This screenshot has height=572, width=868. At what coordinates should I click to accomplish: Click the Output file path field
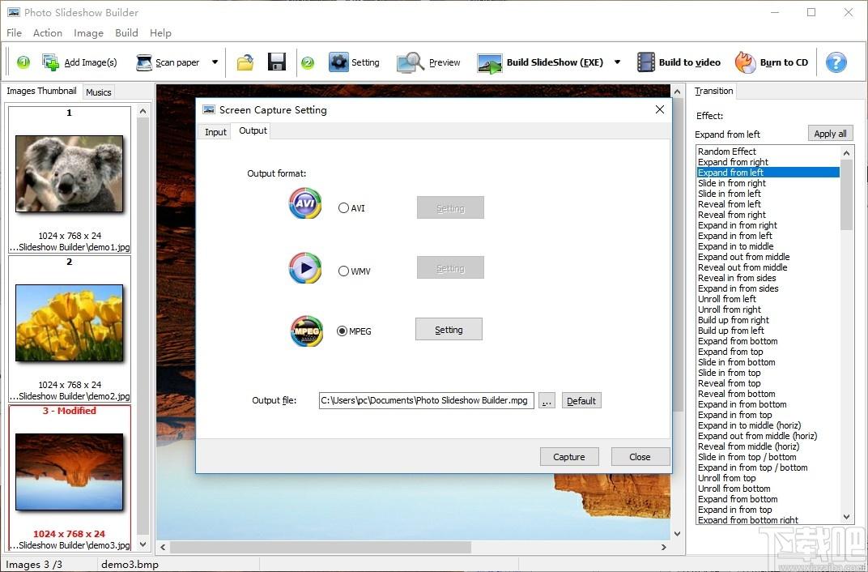tap(426, 400)
